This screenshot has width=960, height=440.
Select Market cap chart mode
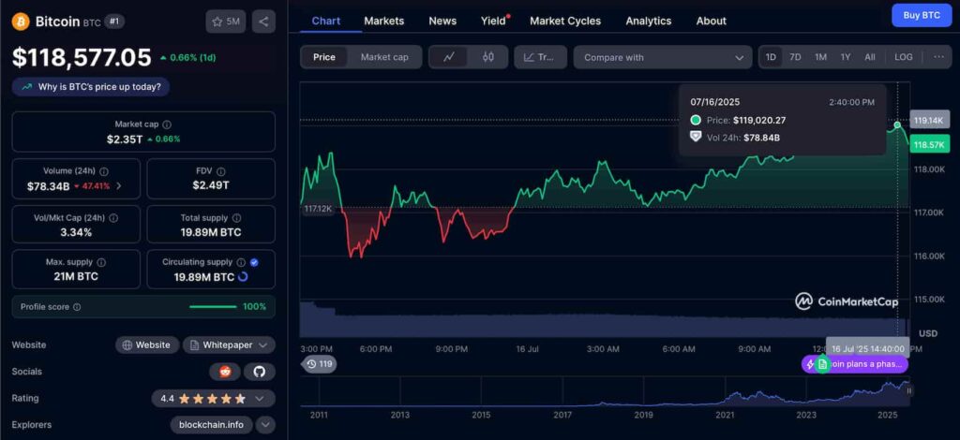[384, 57]
